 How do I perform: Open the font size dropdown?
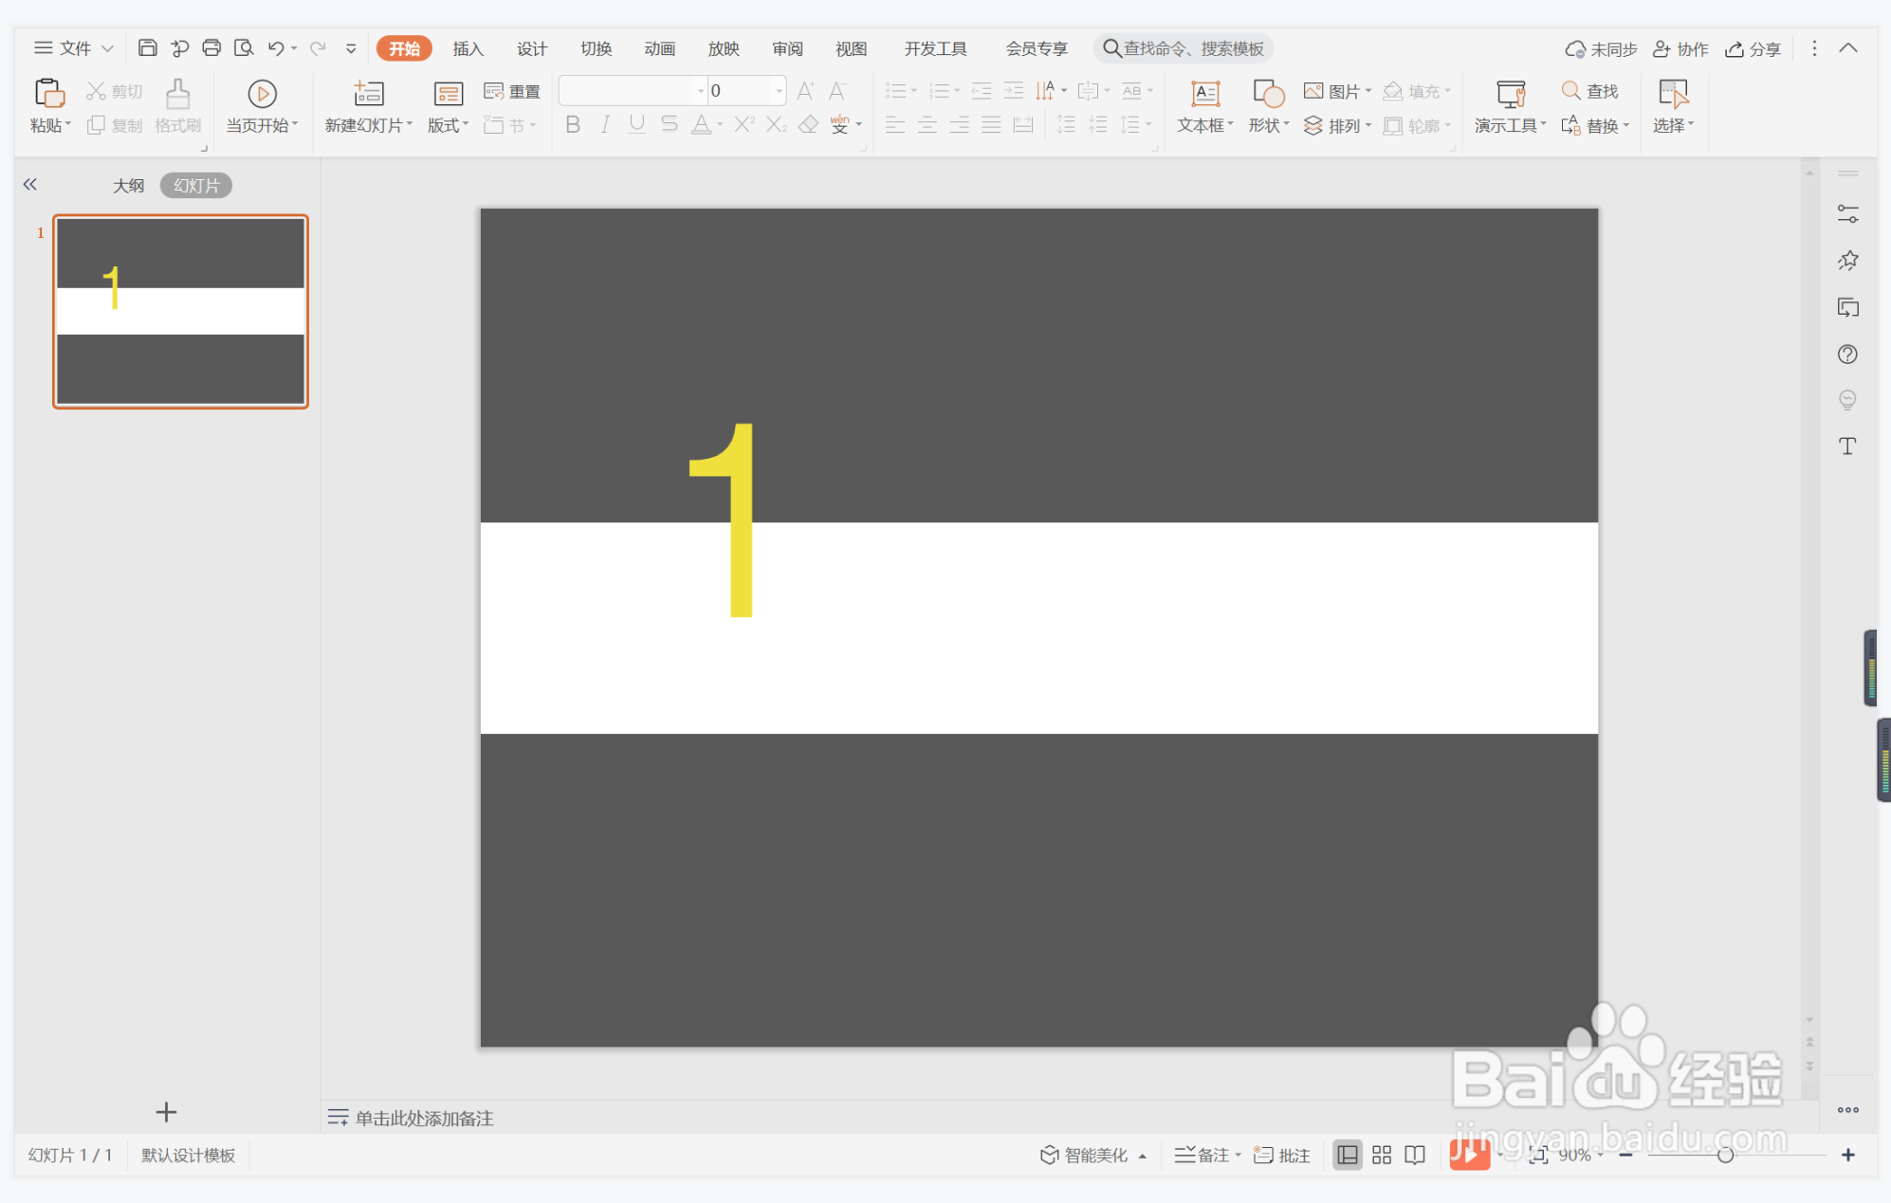(779, 91)
